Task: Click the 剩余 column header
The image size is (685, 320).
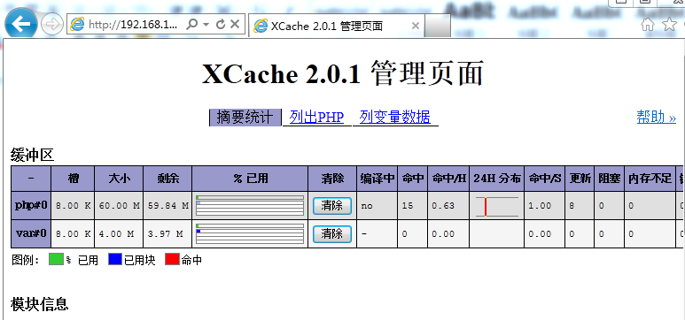Action: tap(167, 179)
